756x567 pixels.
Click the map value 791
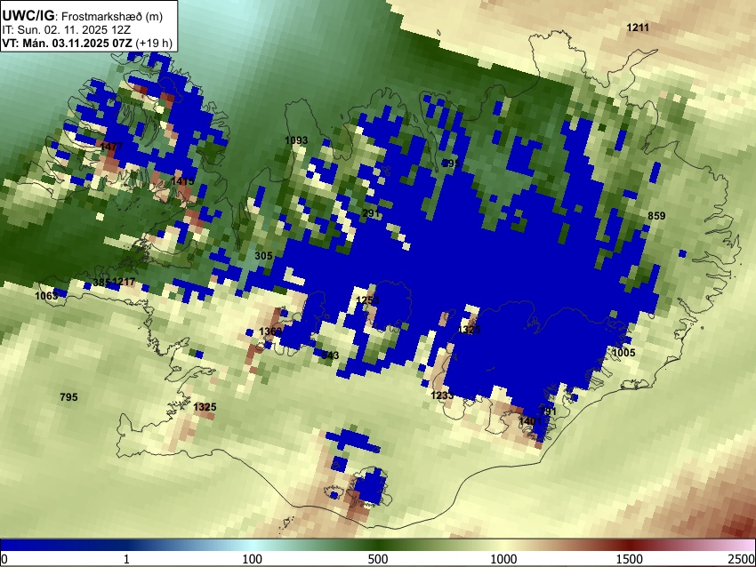click(548, 411)
